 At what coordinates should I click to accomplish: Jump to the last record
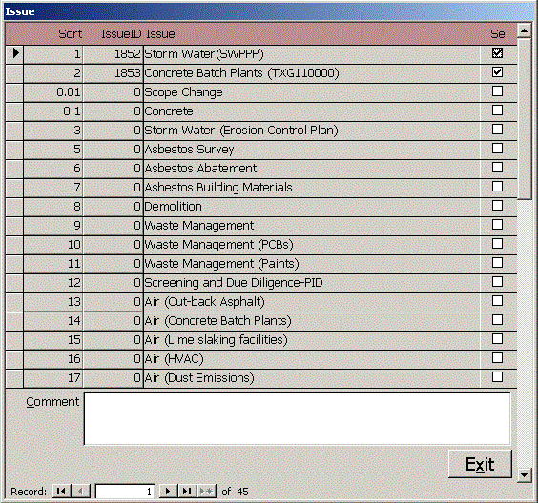point(187,491)
